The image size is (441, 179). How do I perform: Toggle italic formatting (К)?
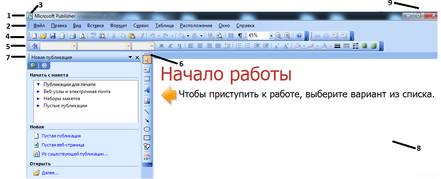[x=170, y=46]
